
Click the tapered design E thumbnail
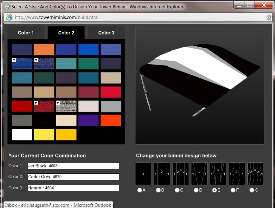(218, 174)
